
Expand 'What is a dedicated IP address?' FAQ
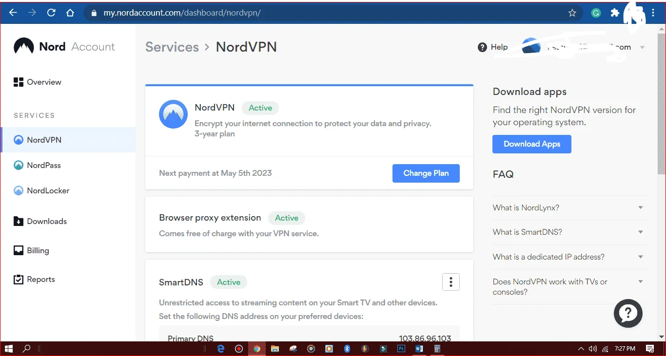coord(568,257)
